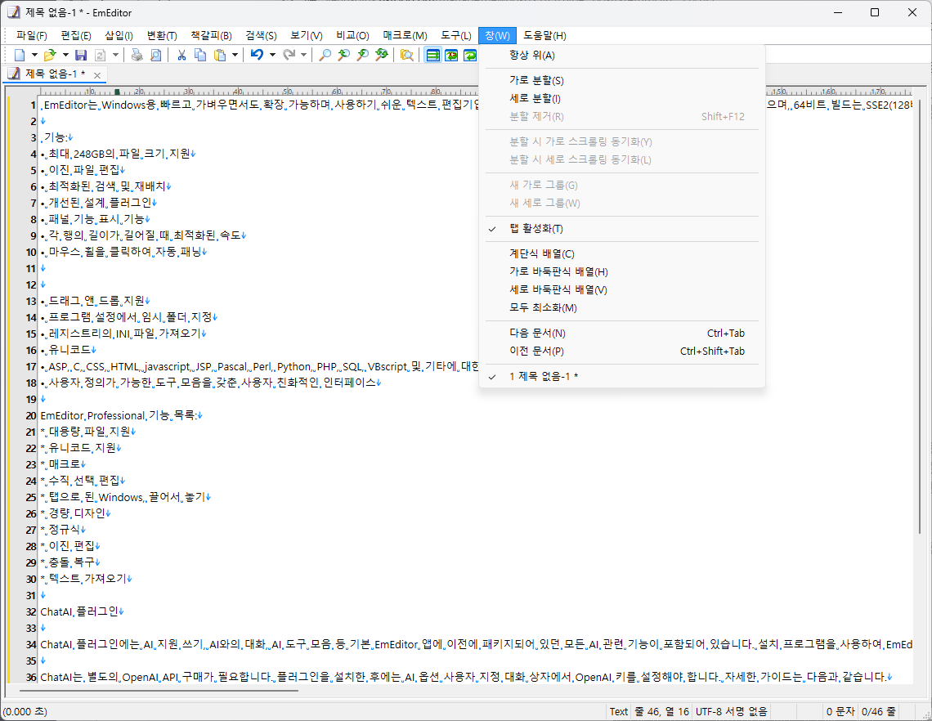Create a new document with the New icon
Image resolution: width=932 pixels, height=721 pixels.
[20, 55]
